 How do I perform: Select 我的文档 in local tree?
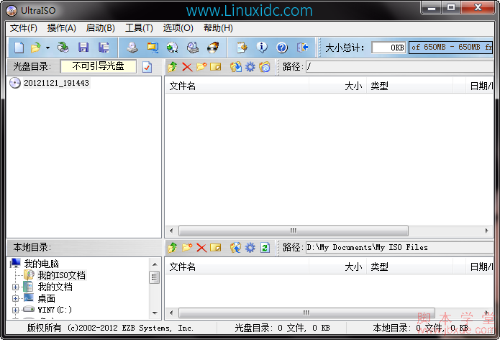point(55,287)
